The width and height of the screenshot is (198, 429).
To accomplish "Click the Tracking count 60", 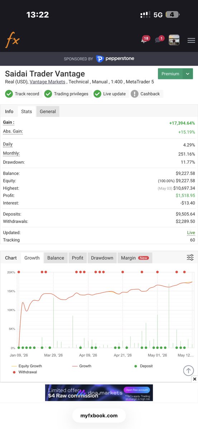I will coord(192,240).
